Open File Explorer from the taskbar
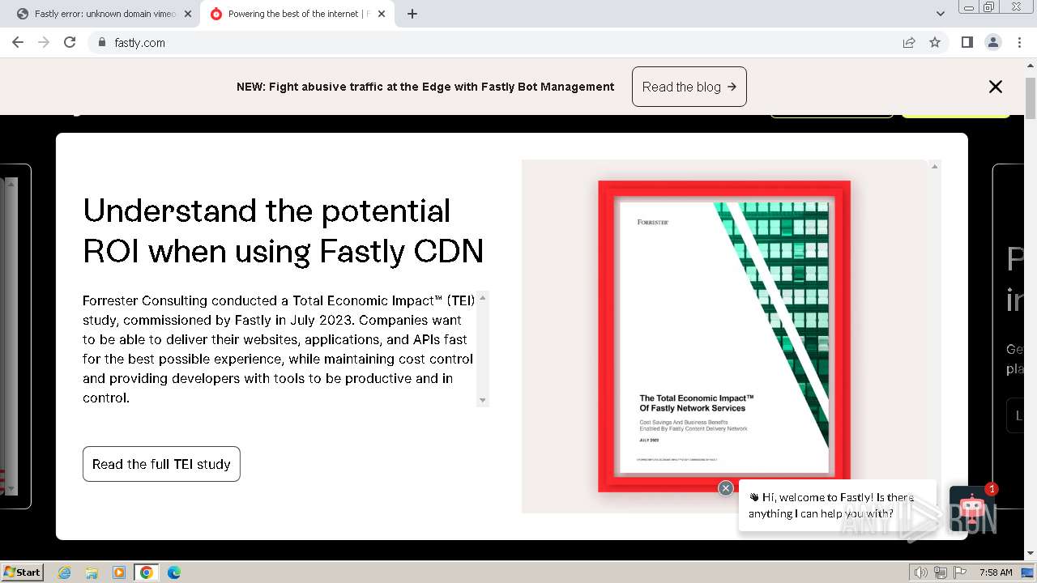The image size is (1037, 583). point(92,572)
